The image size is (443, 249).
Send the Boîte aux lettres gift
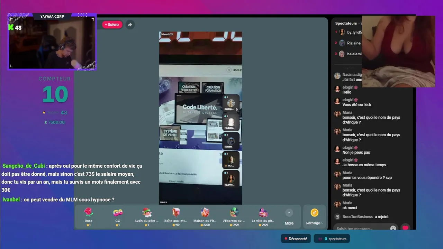point(176,217)
